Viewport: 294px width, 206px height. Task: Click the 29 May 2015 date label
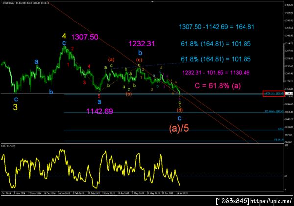point(153,193)
